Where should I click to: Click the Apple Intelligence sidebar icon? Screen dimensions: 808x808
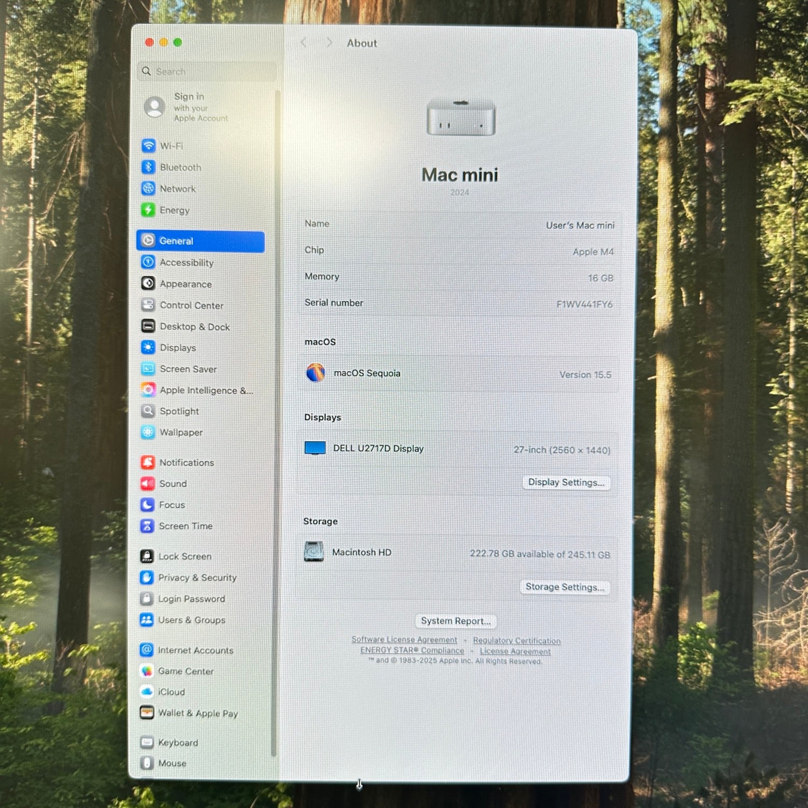tap(148, 389)
